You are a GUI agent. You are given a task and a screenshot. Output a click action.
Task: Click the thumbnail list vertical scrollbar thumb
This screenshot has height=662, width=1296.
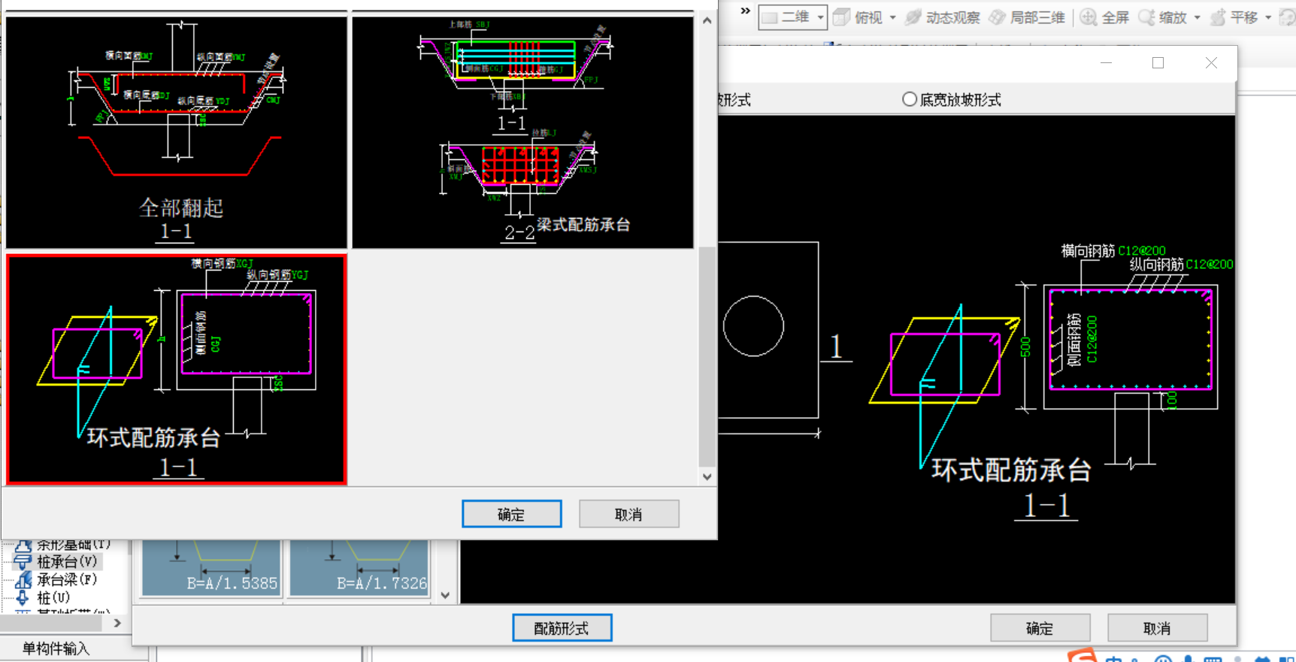pyautogui.click(x=707, y=357)
